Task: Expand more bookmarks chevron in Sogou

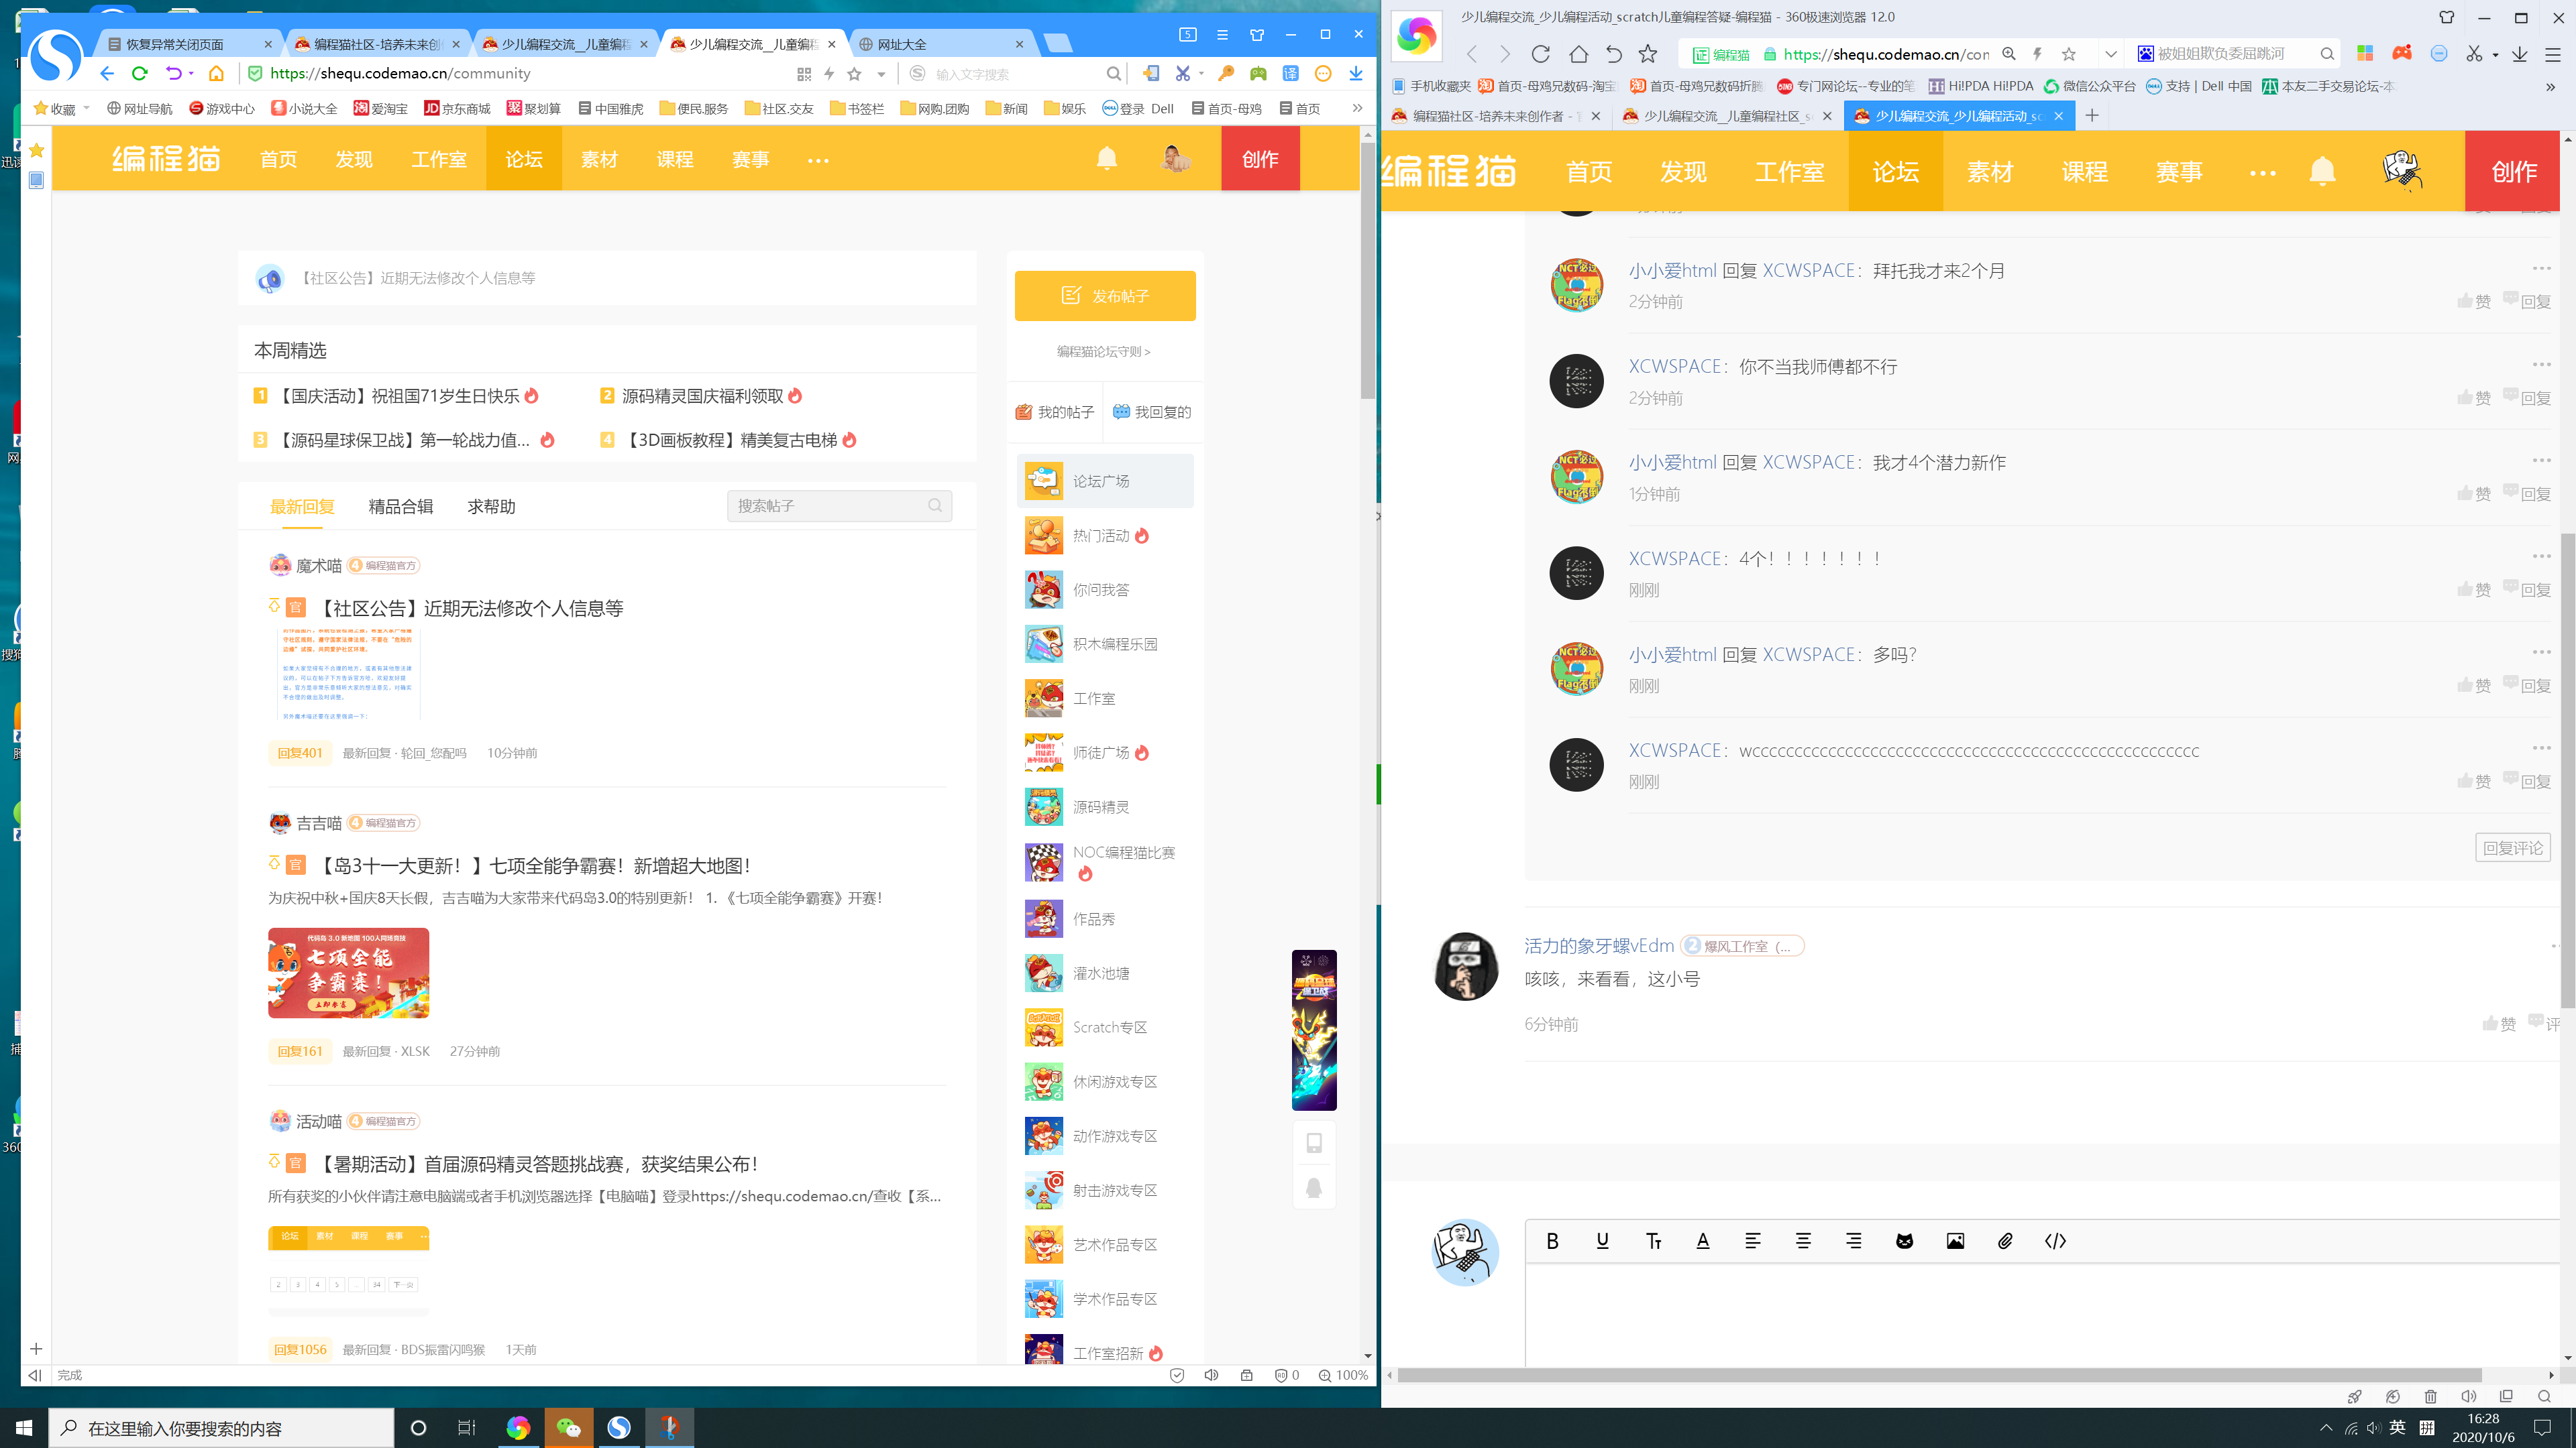Action: (1357, 108)
